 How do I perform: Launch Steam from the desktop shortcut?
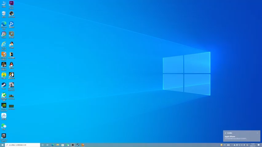point(4,86)
